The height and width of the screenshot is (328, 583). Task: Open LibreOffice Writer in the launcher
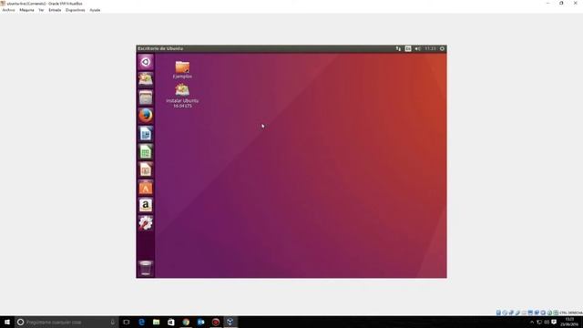(x=146, y=134)
